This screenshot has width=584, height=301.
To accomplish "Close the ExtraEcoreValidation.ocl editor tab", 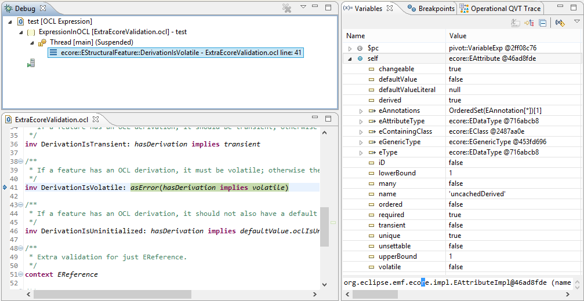I will (x=95, y=119).
